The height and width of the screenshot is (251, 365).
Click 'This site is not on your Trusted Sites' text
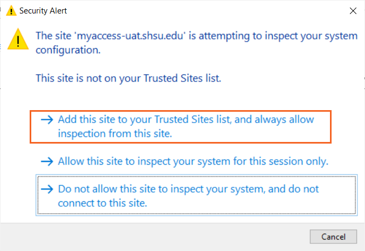click(128, 78)
